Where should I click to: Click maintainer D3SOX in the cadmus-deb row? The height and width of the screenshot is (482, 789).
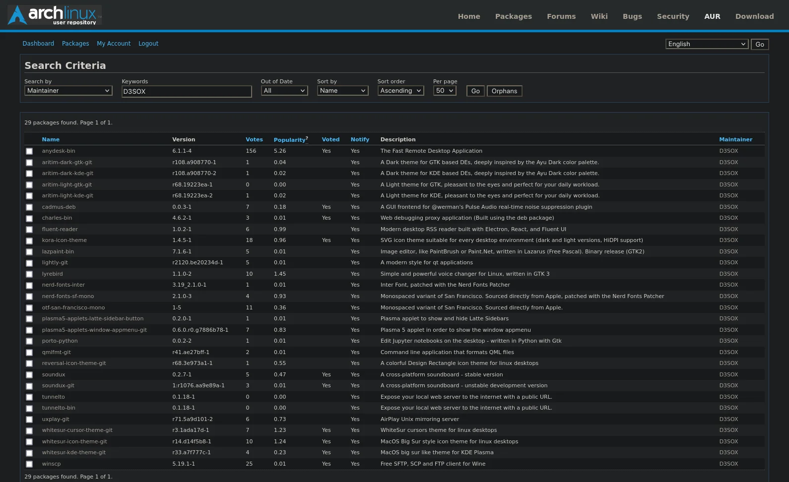[728, 207]
